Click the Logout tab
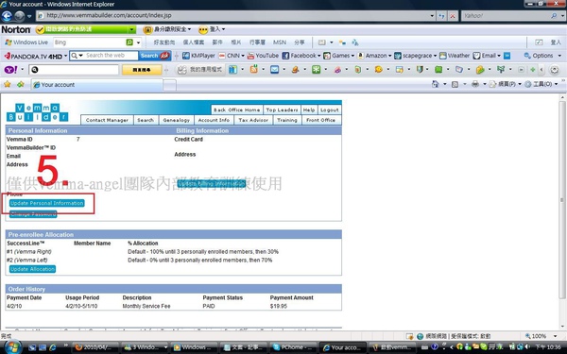 (329, 110)
